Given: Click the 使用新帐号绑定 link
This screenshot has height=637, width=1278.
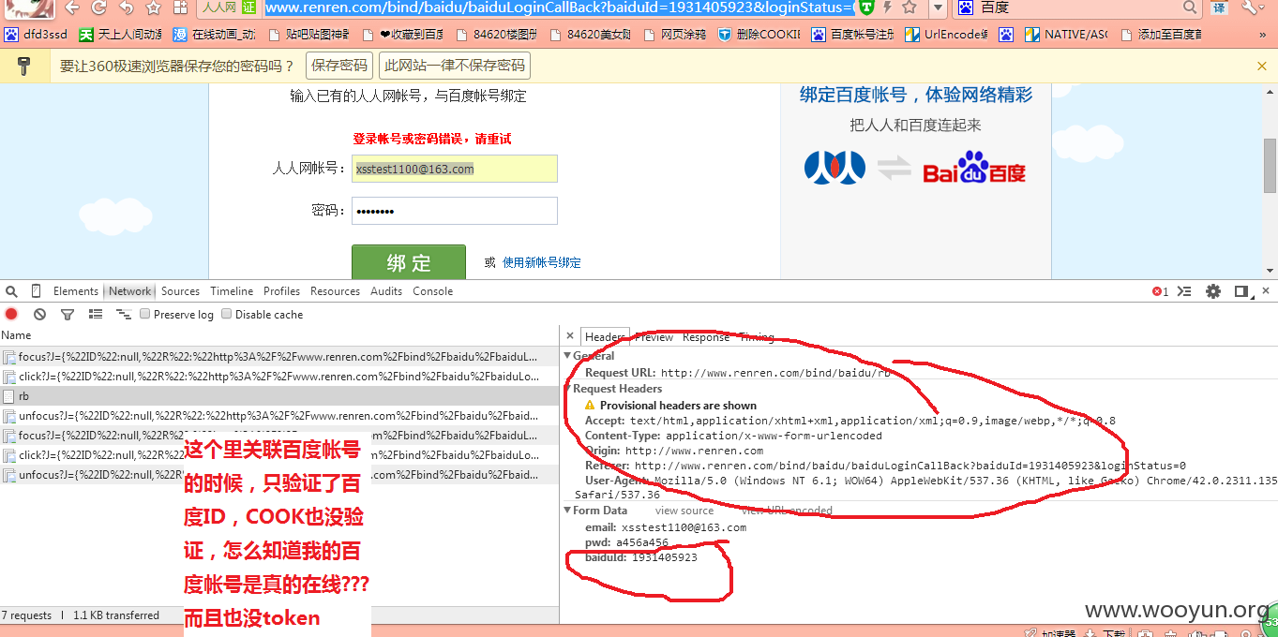Looking at the screenshot, I should tap(542, 262).
